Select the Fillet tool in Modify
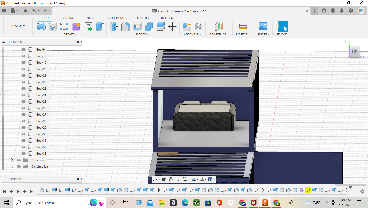Viewport: 368px width, 208px height. [126, 27]
